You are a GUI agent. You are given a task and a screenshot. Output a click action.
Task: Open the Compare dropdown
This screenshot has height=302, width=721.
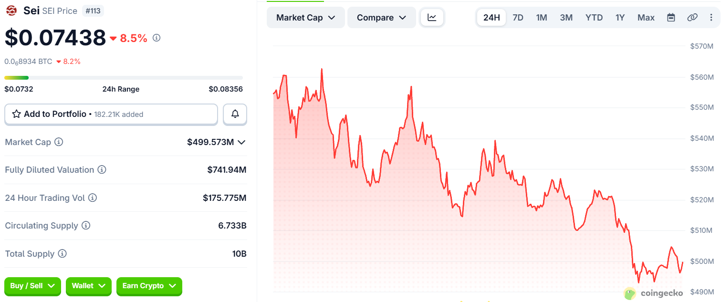382,18
